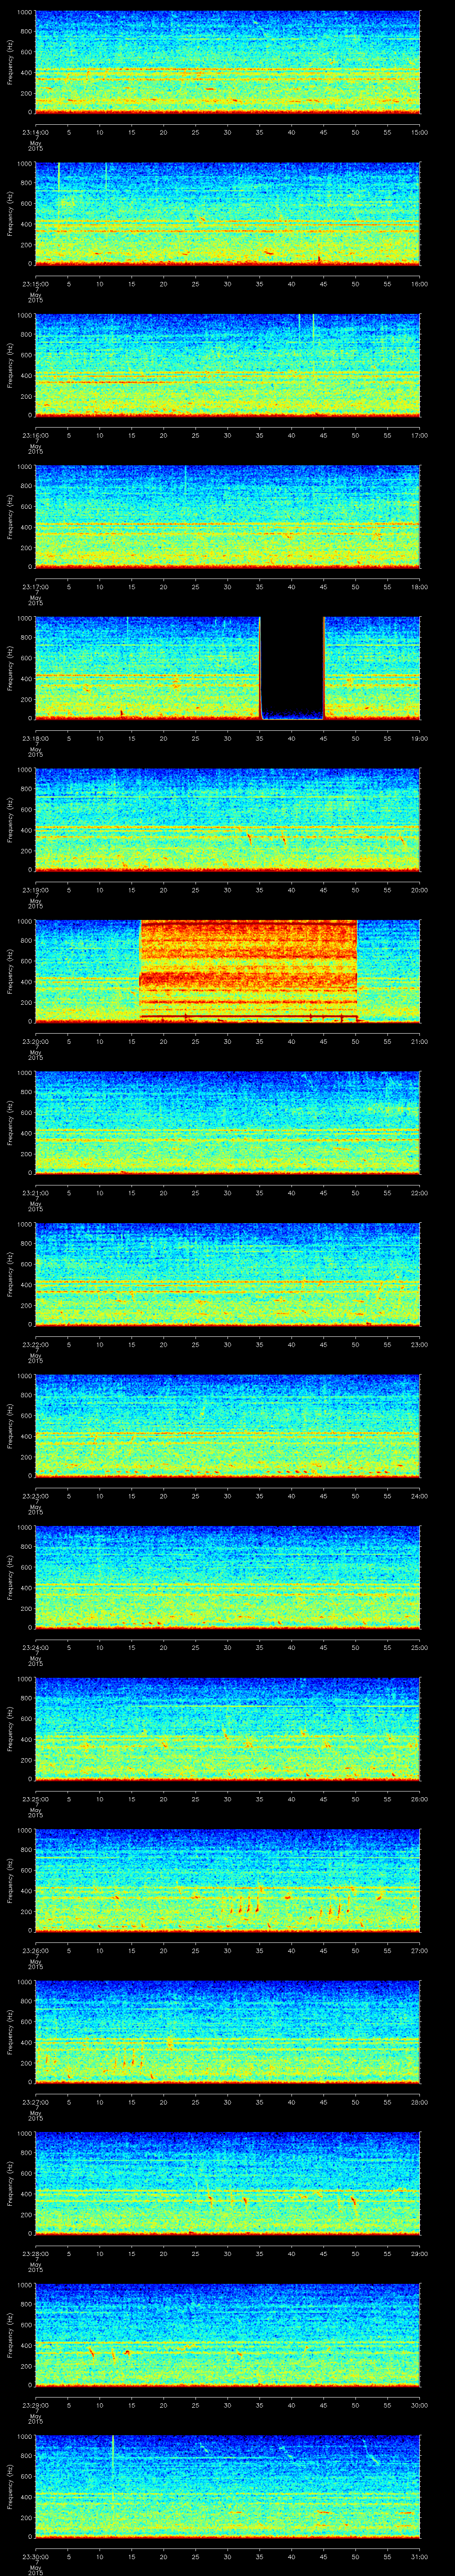Click the 35-second tick label under the 23:18:00 spectrogram

pos(260,738)
